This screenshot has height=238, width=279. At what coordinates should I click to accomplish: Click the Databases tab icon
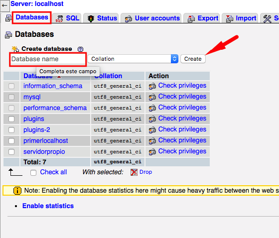point(8,18)
